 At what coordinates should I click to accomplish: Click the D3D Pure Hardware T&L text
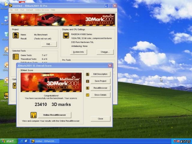(x=82, y=42)
